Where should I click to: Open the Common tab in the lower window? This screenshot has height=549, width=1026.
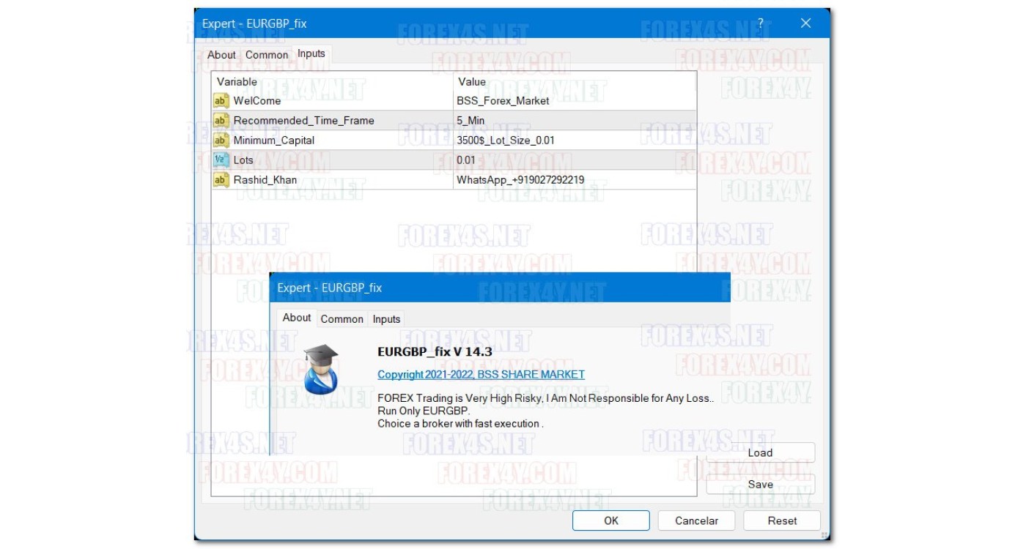pos(342,319)
